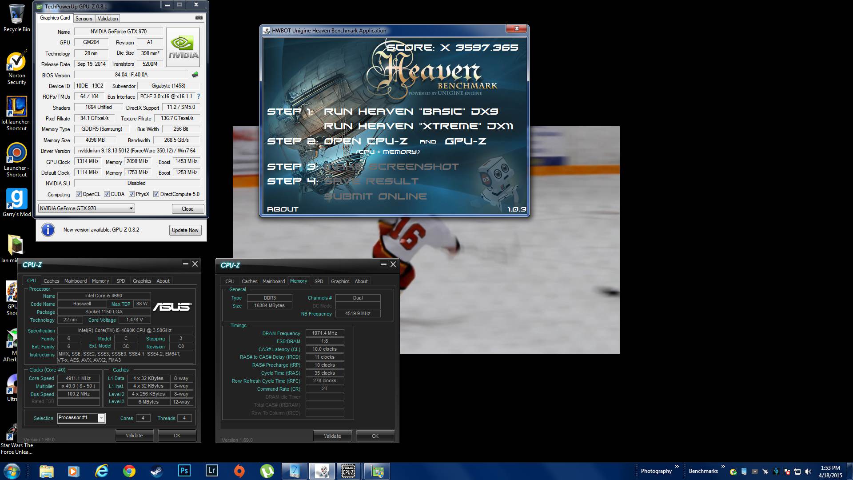The height and width of the screenshot is (480, 853).
Task: Click the Bus Interface question mark help
Action: point(198,96)
